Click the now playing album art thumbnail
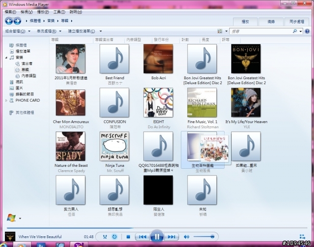The width and height of the screenshot is (314, 247). [x=10, y=237]
